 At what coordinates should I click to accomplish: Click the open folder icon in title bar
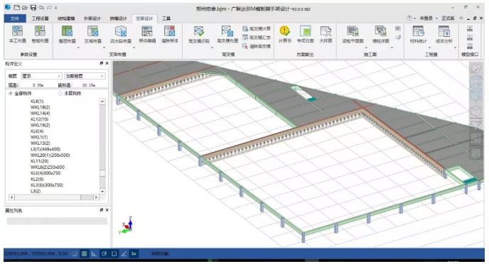pos(25,7)
